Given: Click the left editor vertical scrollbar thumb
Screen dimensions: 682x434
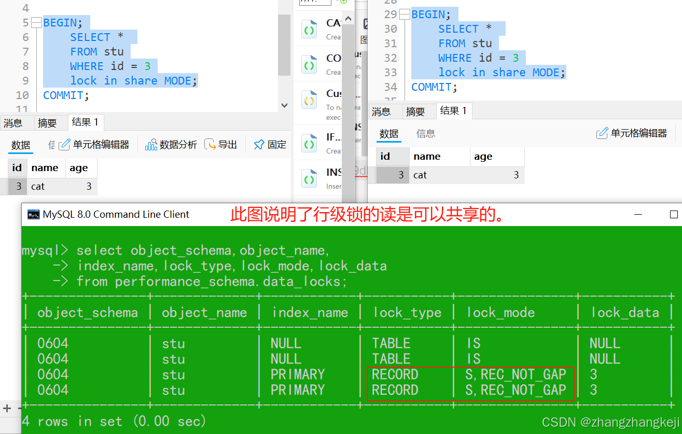Looking at the screenshot, I should (x=284, y=45).
